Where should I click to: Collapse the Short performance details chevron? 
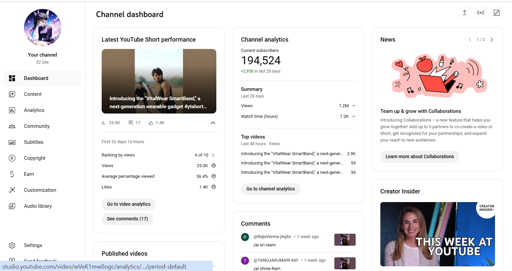pos(213,123)
